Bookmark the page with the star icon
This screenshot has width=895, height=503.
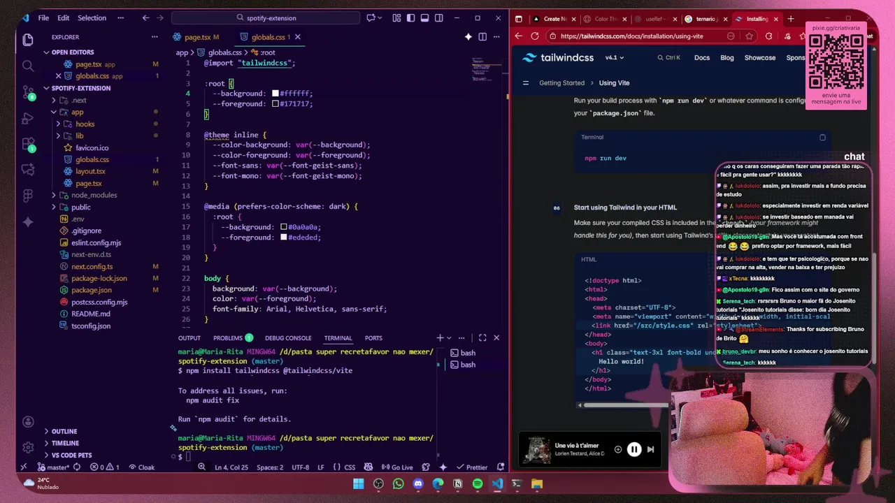[x=750, y=36]
